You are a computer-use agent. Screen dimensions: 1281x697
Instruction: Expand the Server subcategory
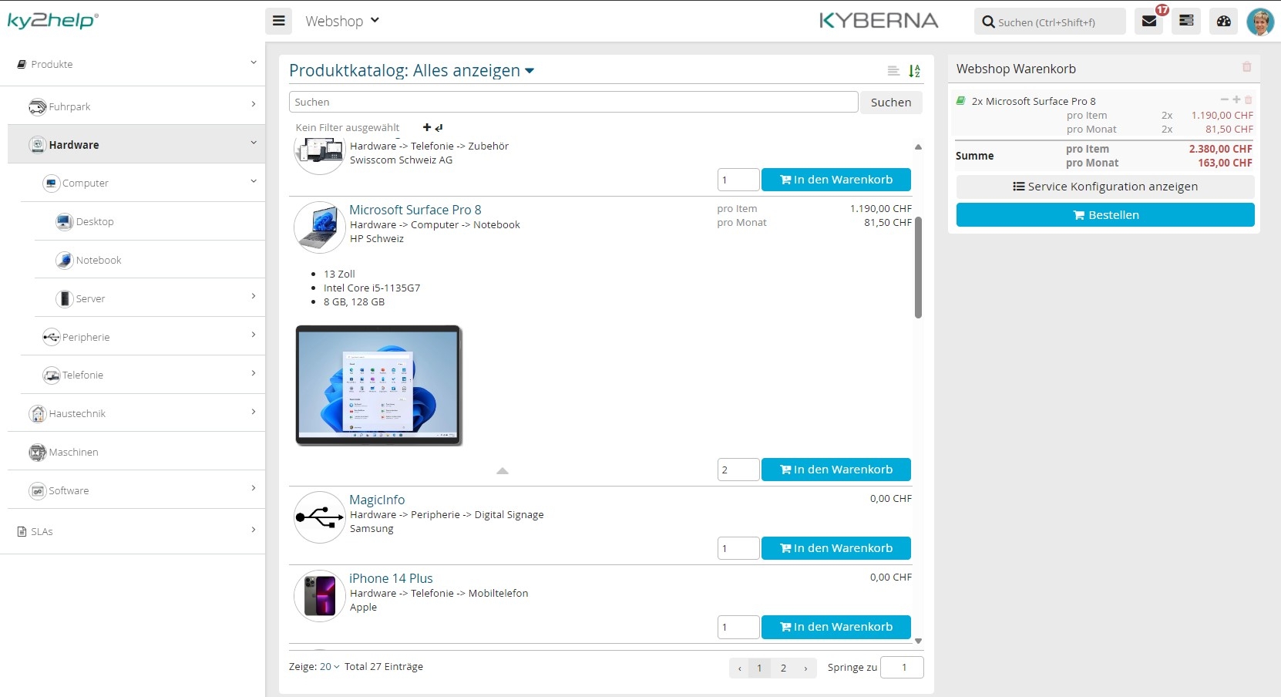[x=254, y=296]
